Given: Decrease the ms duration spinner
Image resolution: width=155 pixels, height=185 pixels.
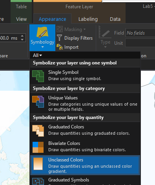Looking at the screenshot, I should [22, 39].
